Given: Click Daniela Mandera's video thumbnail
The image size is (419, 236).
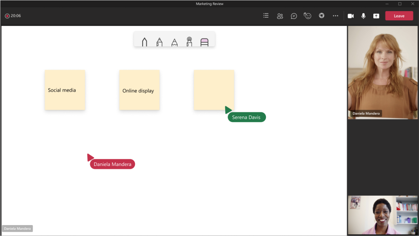Looking at the screenshot, I should pos(382,72).
